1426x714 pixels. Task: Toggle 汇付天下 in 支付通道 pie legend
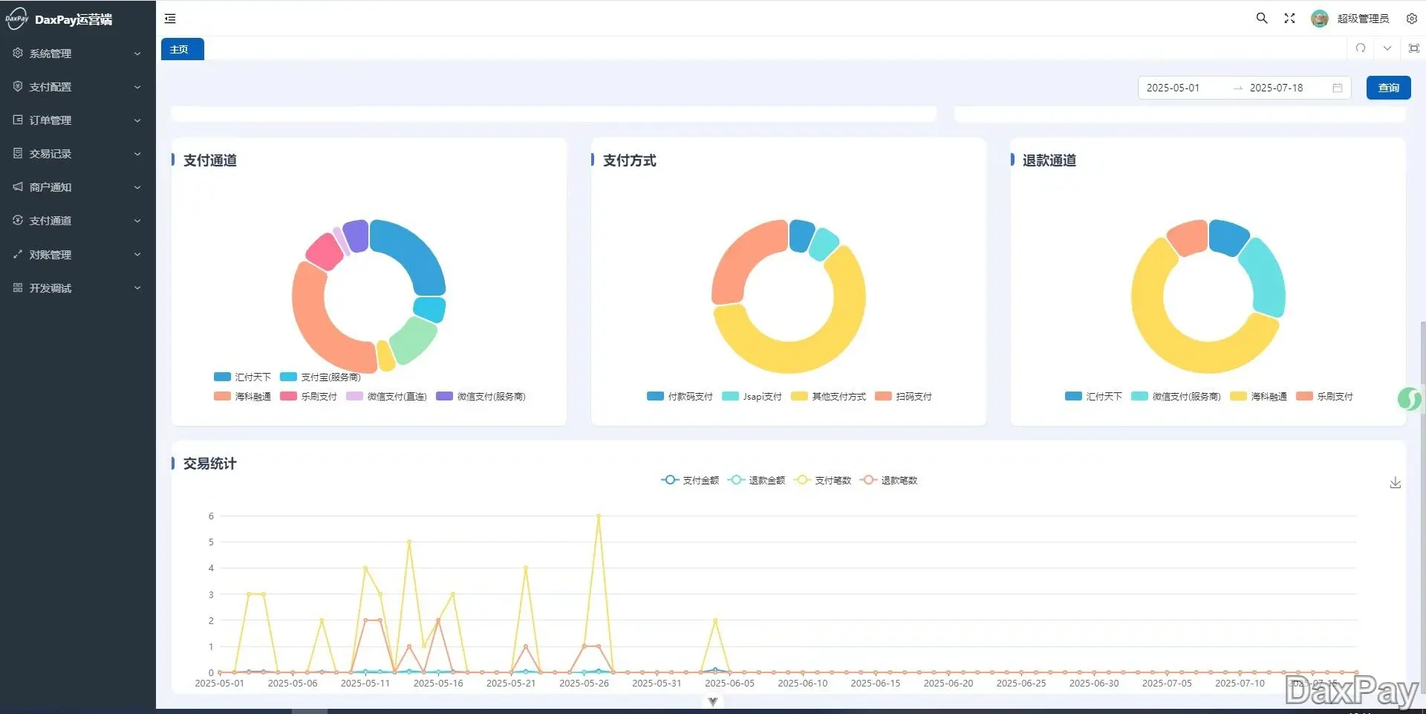(242, 377)
